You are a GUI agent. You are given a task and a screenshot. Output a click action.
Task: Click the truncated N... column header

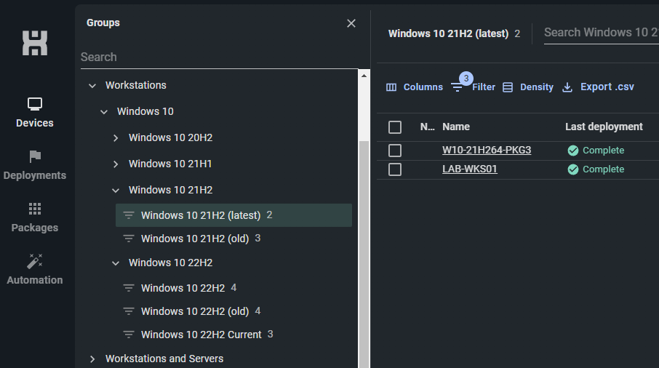427,127
